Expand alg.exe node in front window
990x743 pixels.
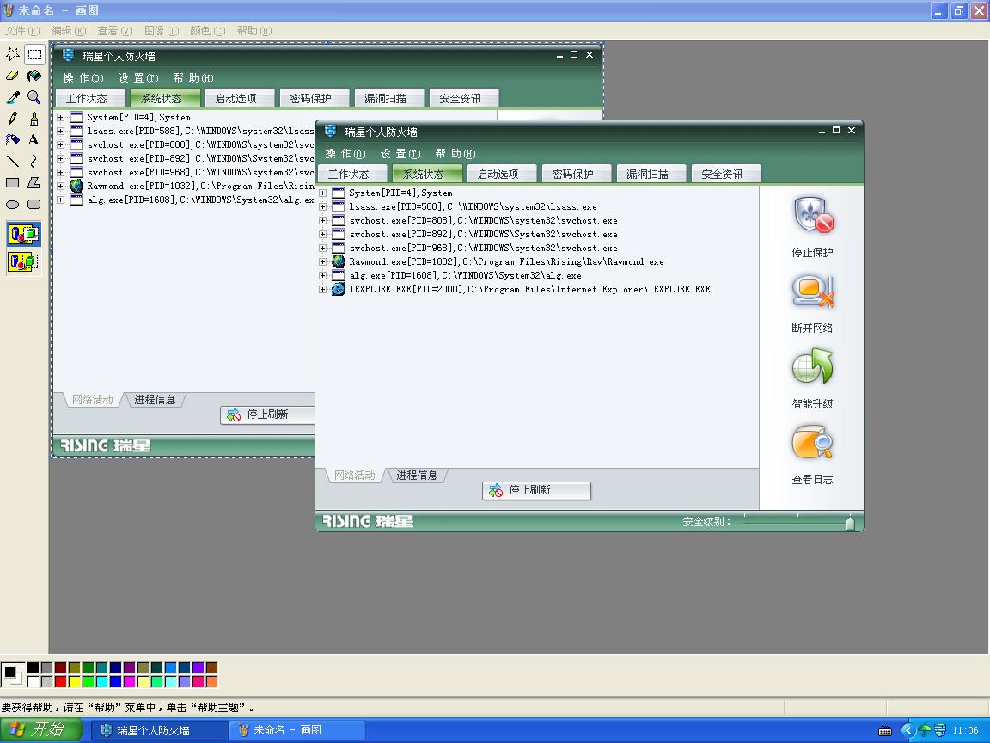coord(322,276)
